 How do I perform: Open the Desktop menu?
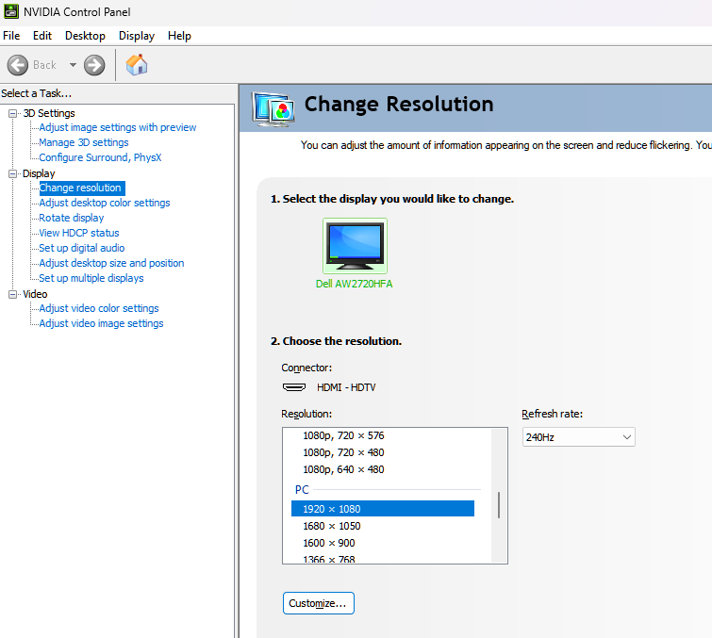85,36
